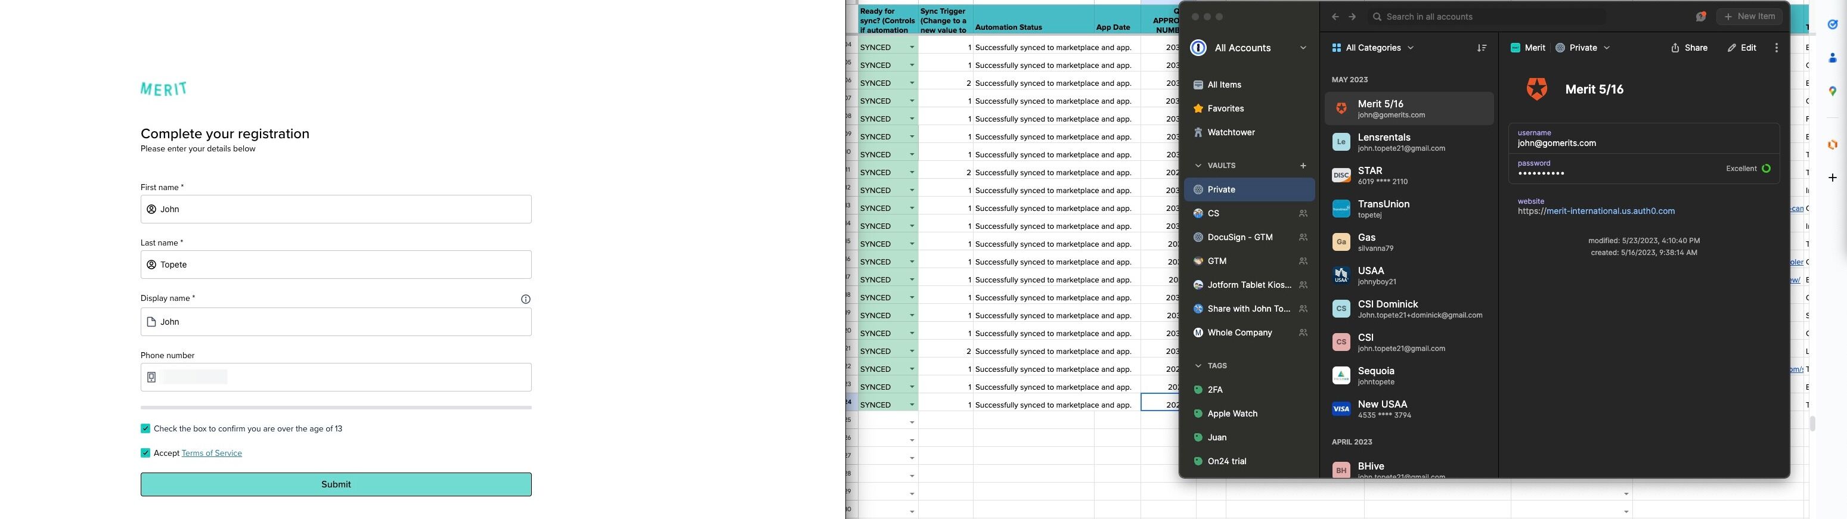Open SYNCED dropdown arrow in highlighted row 24

(x=912, y=405)
